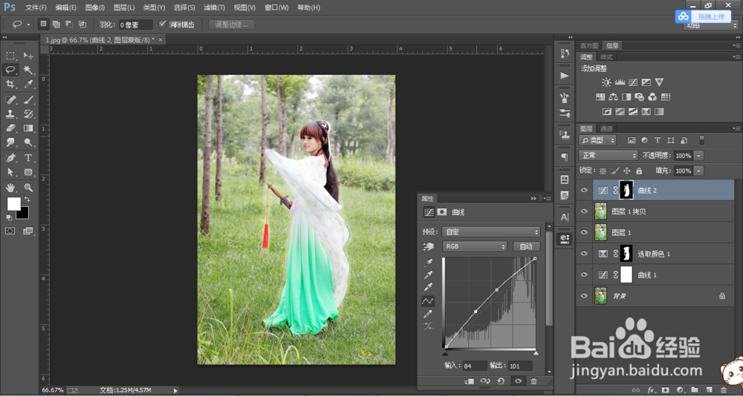
Task: Select the Zoom tool
Action: pos(28,188)
